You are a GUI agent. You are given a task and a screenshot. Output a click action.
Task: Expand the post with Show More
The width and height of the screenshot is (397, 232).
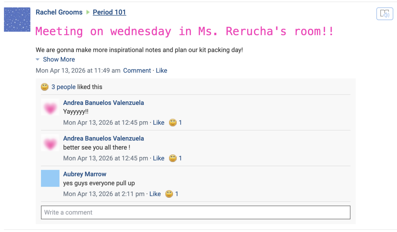tap(59, 60)
